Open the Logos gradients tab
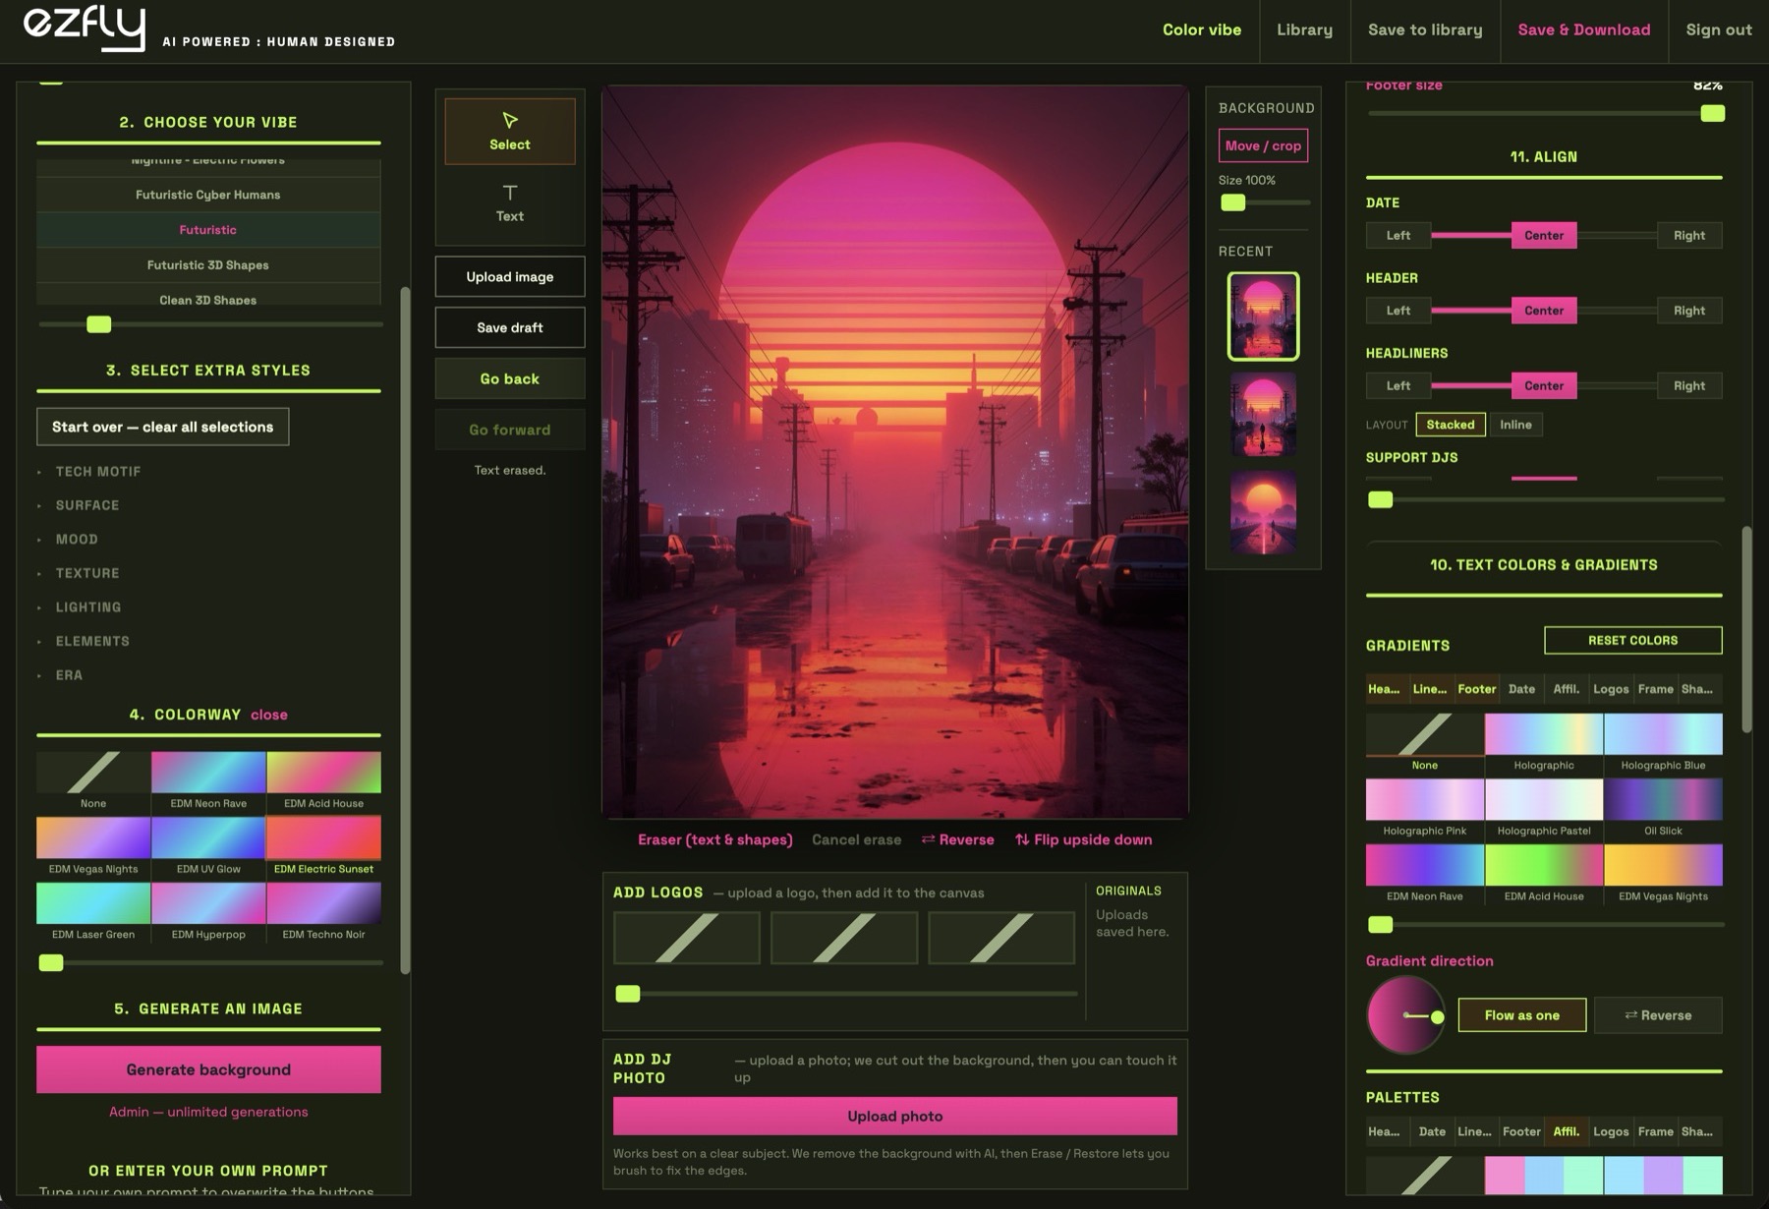Image resolution: width=1769 pixels, height=1209 pixels. [x=1610, y=689]
